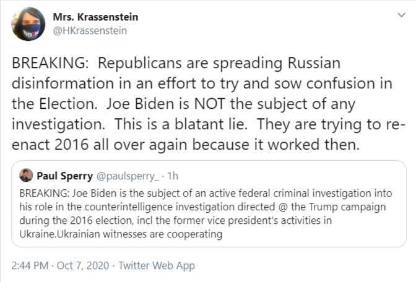Click Paul Sperry's small profile avatar
Image resolution: width=416 pixels, height=282 pixels.
[27, 176]
